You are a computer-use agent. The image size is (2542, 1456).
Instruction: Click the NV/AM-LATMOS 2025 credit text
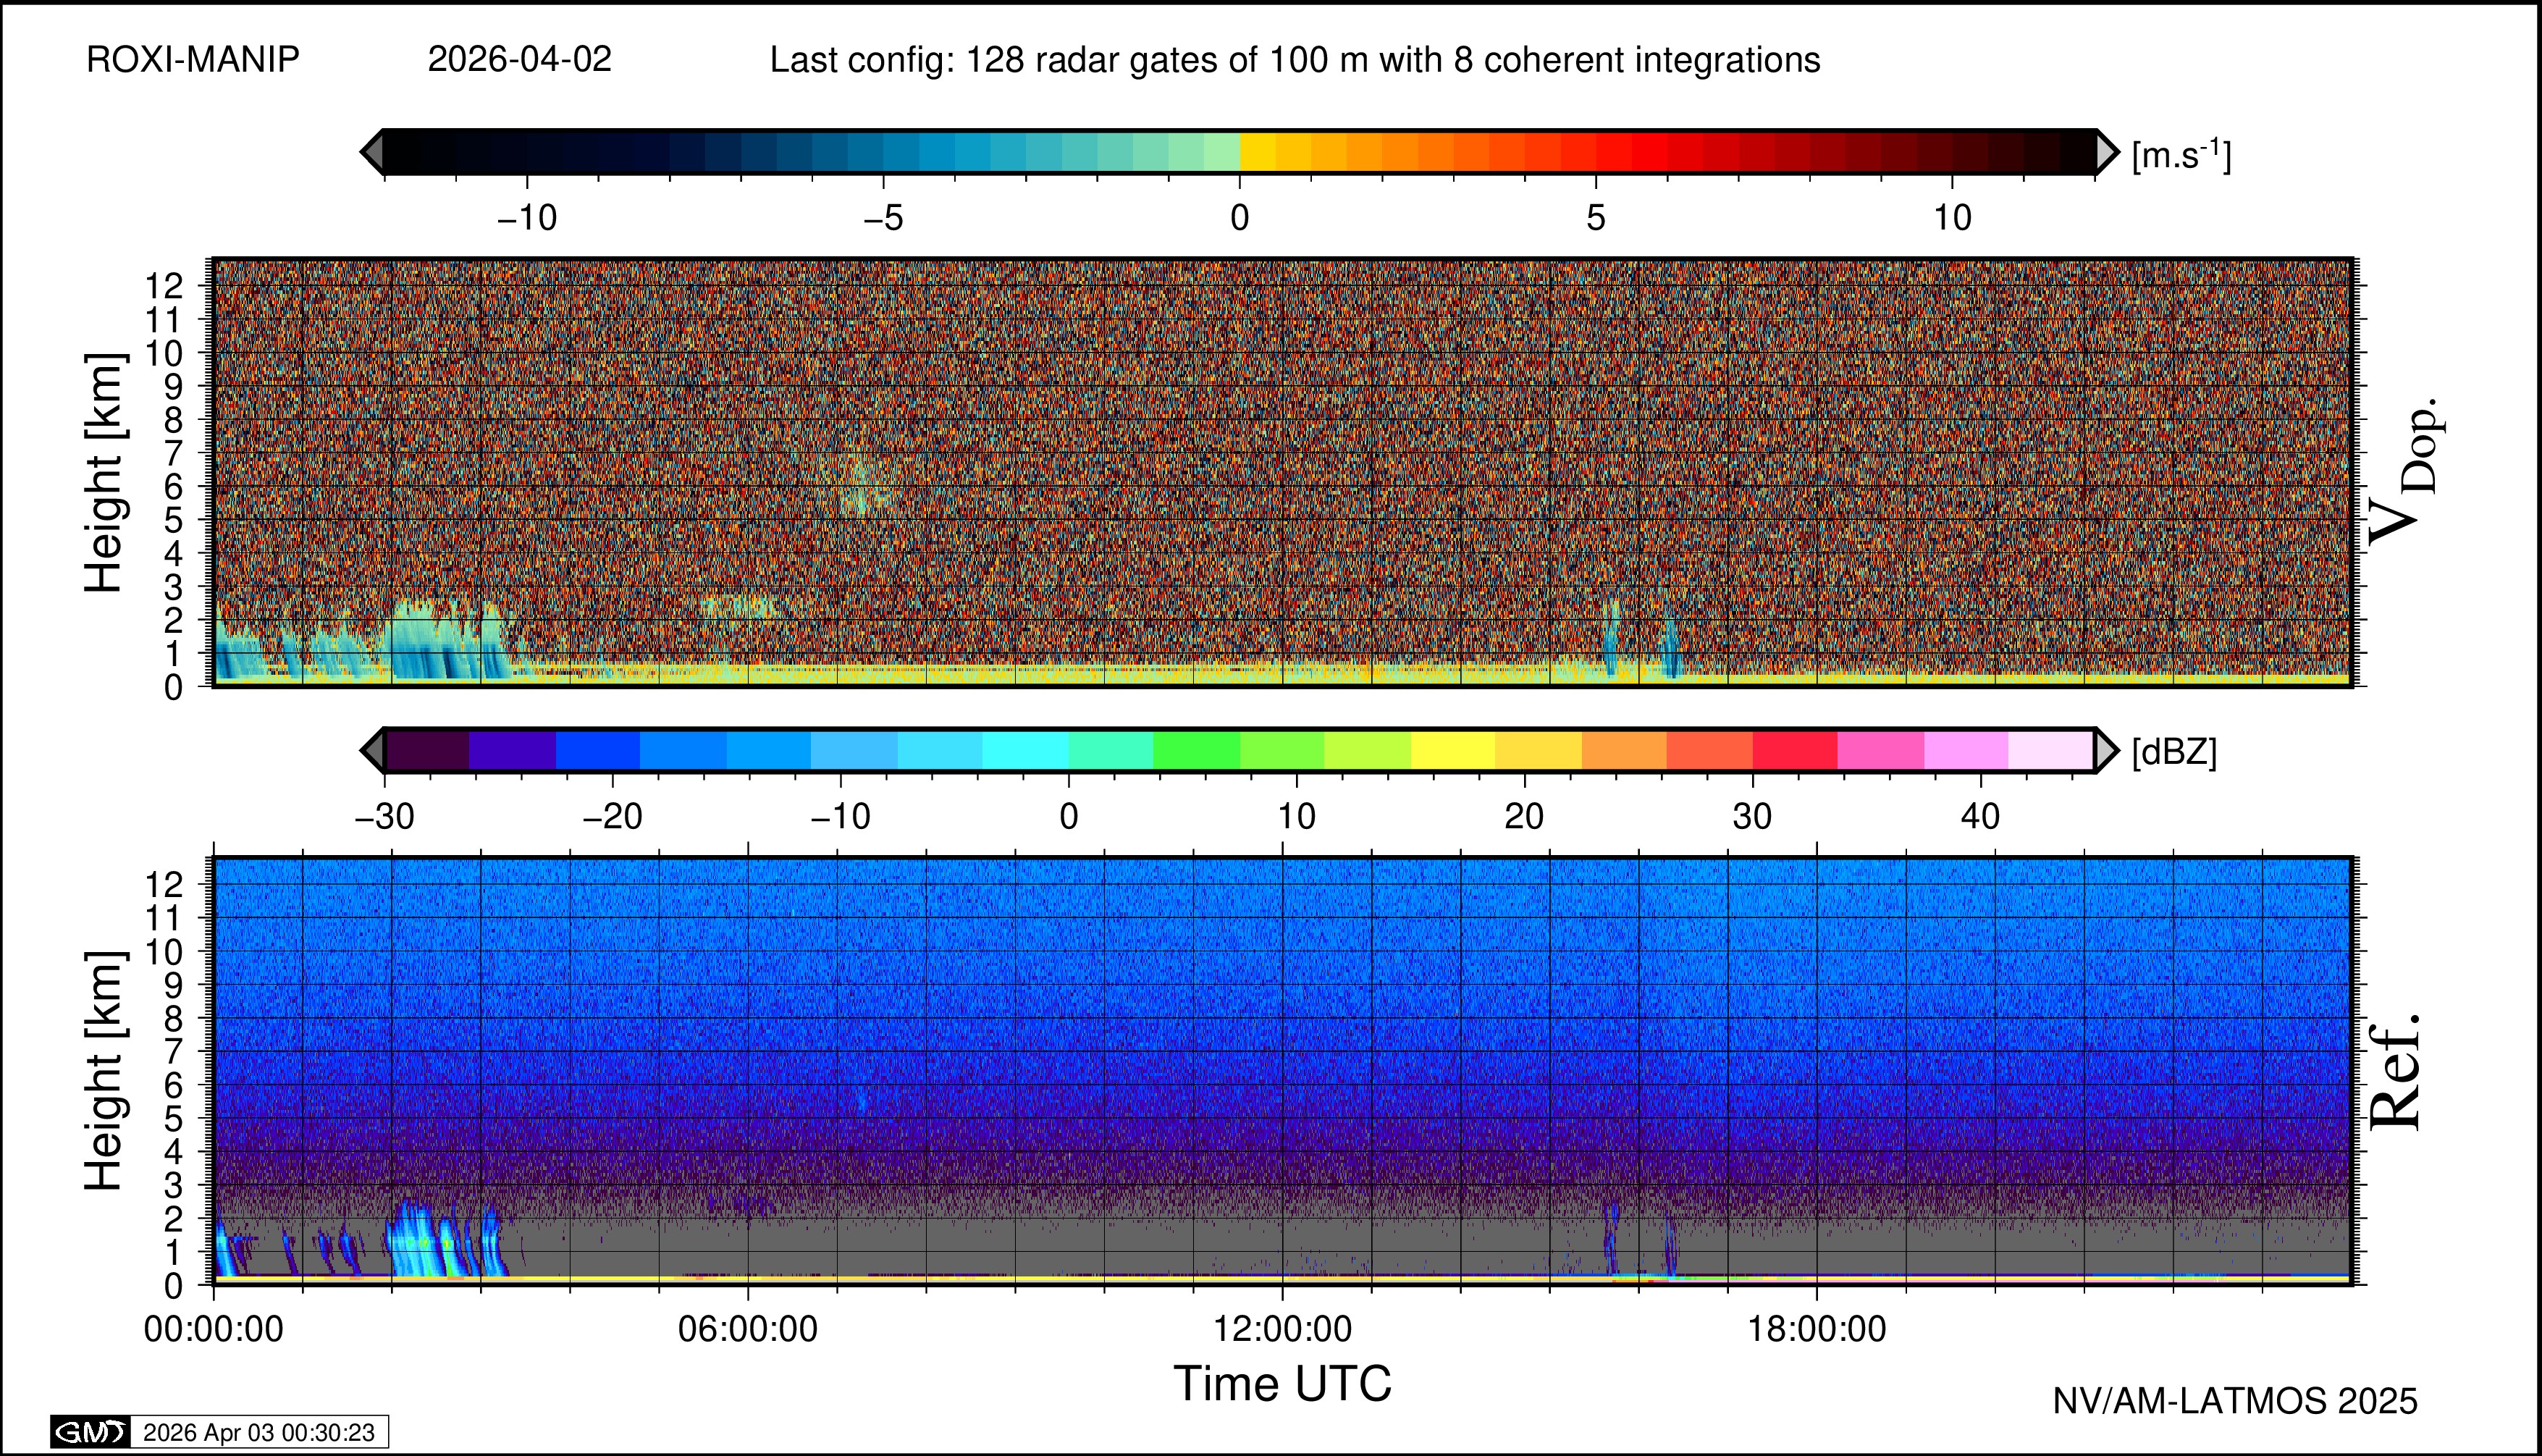click(x=2234, y=1401)
